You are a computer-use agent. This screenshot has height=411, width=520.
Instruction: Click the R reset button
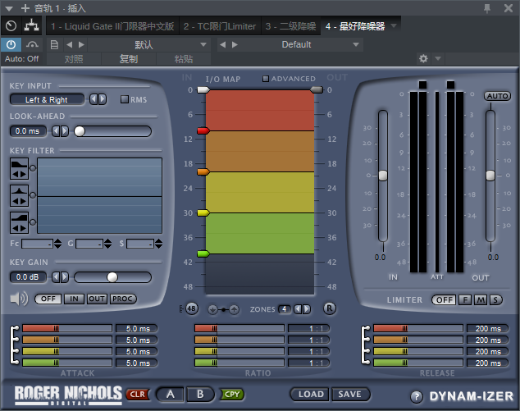click(x=330, y=308)
